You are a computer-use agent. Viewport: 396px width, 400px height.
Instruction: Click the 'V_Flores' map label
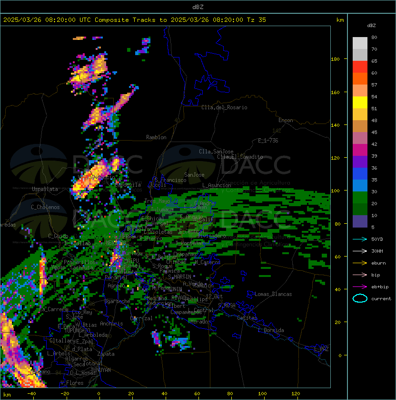pyautogui.click(x=72, y=383)
